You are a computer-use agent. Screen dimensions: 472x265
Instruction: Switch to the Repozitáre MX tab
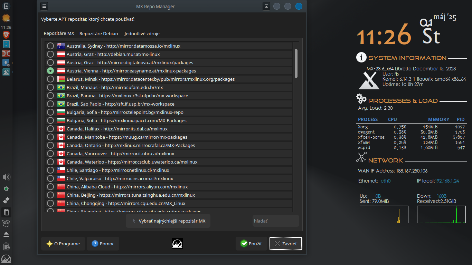(59, 33)
